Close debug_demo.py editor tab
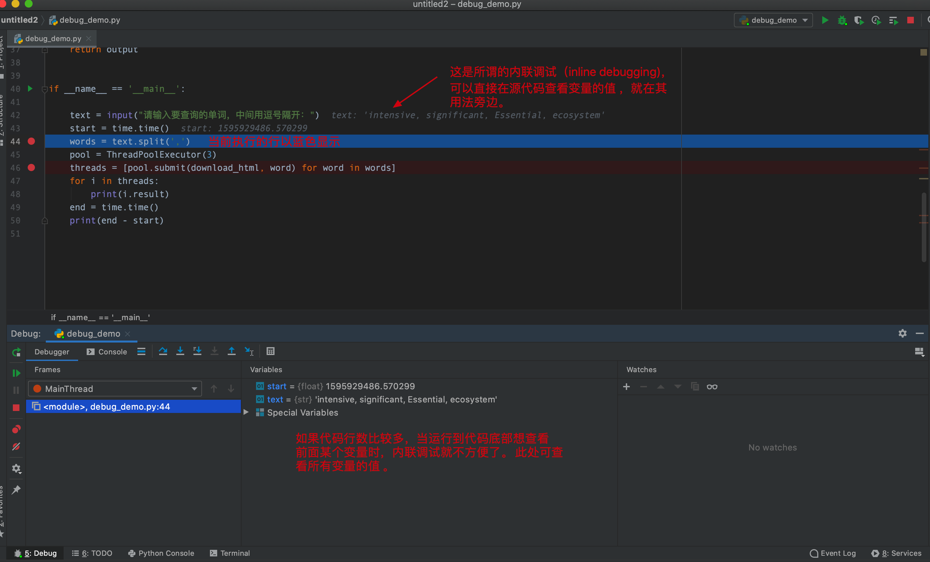The height and width of the screenshot is (562, 930). coord(89,38)
